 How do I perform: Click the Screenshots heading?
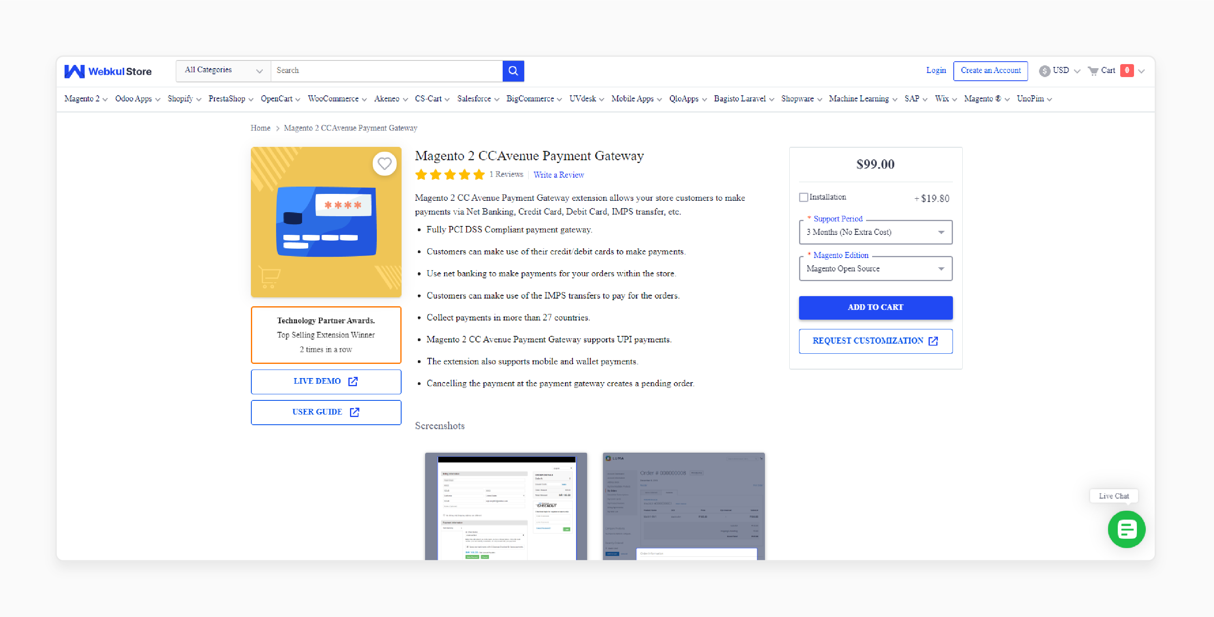pyautogui.click(x=440, y=426)
